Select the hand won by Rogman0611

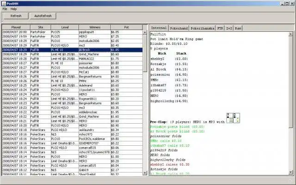tap(72, 99)
